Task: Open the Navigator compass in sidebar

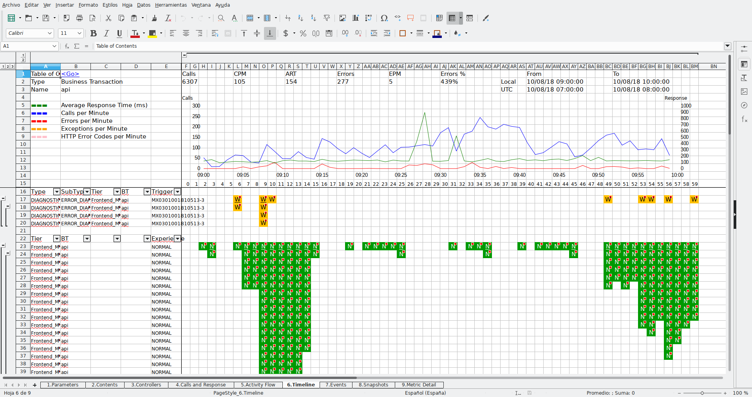Action: [744, 105]
